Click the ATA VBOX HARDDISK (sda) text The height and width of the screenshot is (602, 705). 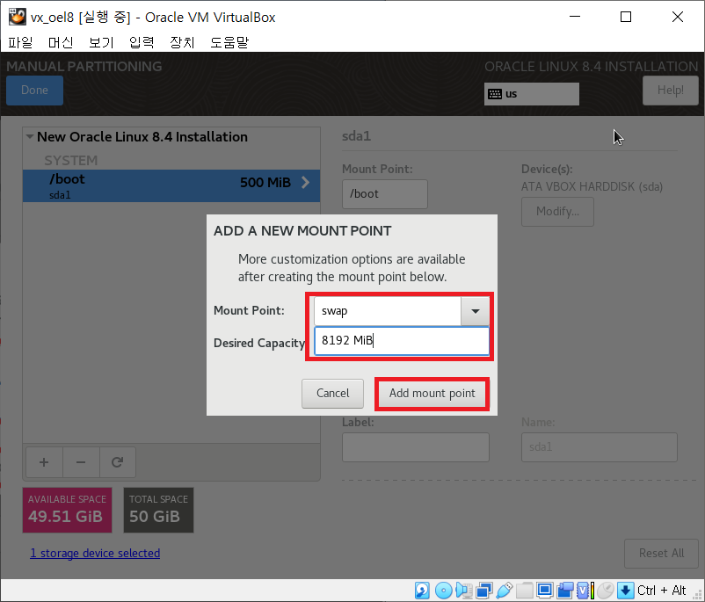[592, 186]
